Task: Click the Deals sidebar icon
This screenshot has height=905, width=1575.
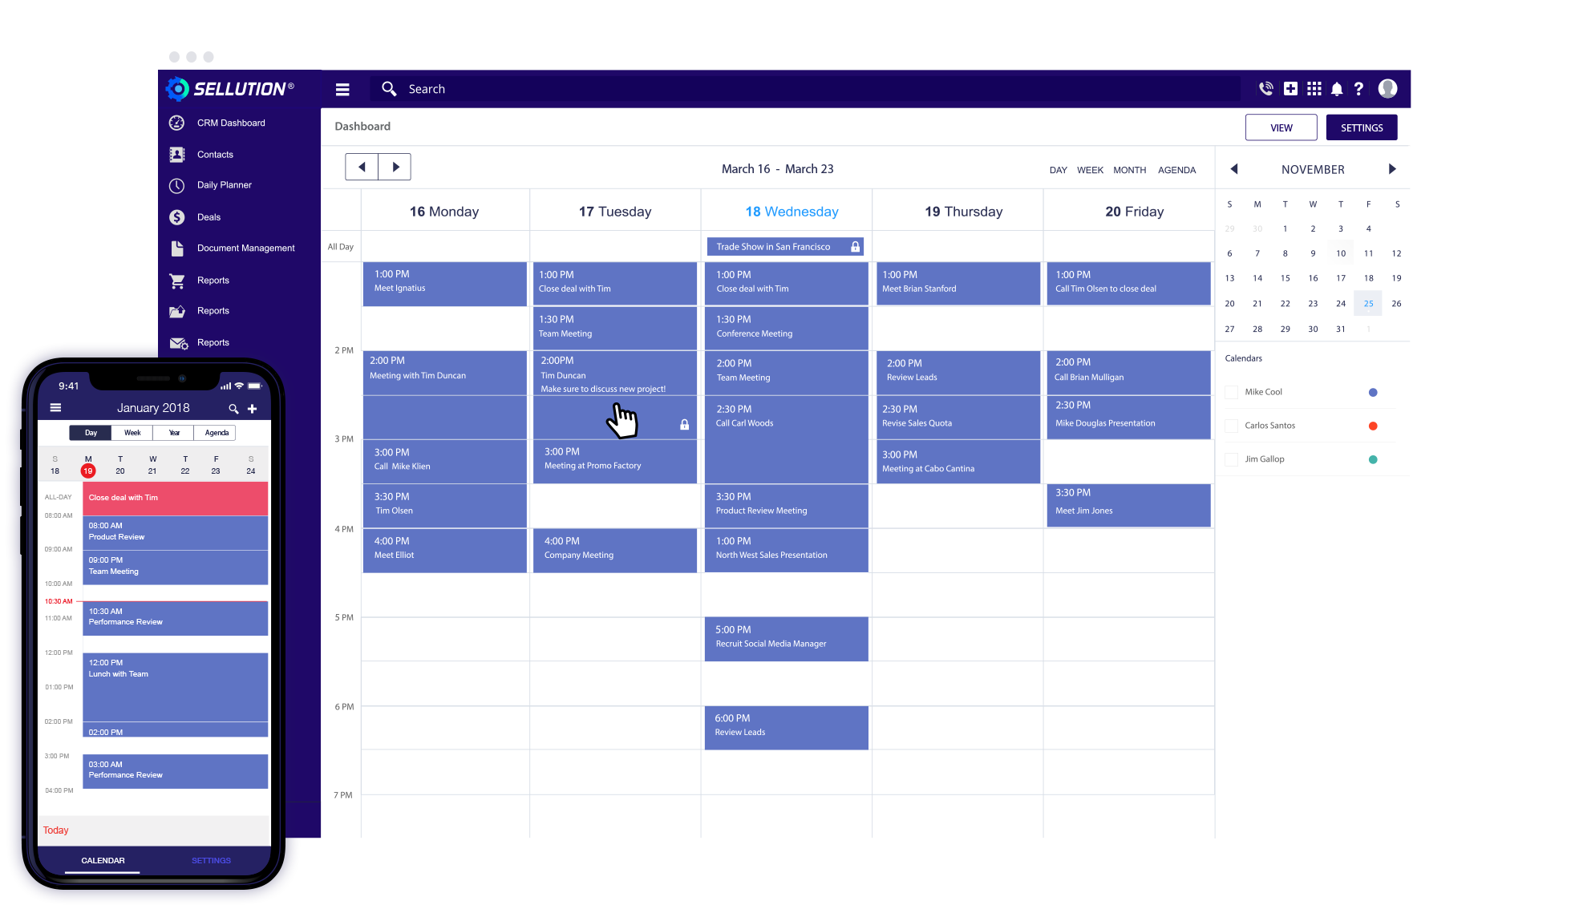Action: (x=177, y=216)
